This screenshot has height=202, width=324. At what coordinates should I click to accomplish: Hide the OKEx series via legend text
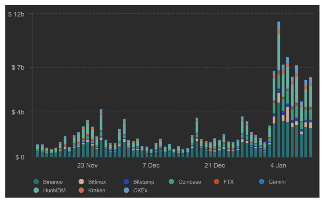[x=140, y=190]
